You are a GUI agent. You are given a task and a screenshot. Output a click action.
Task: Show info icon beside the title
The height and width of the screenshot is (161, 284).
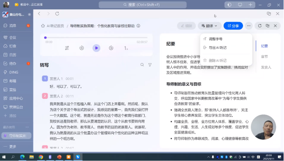pos(139,26)
